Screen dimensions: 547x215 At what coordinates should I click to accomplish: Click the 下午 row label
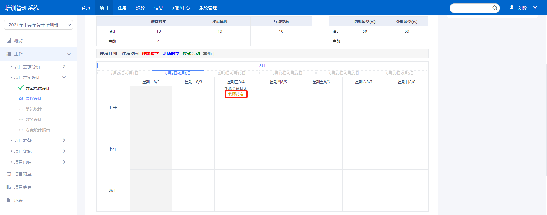click(113, 149)
